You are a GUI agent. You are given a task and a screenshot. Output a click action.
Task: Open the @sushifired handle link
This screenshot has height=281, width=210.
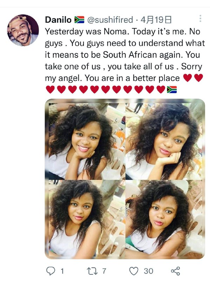tap(110, 20)
